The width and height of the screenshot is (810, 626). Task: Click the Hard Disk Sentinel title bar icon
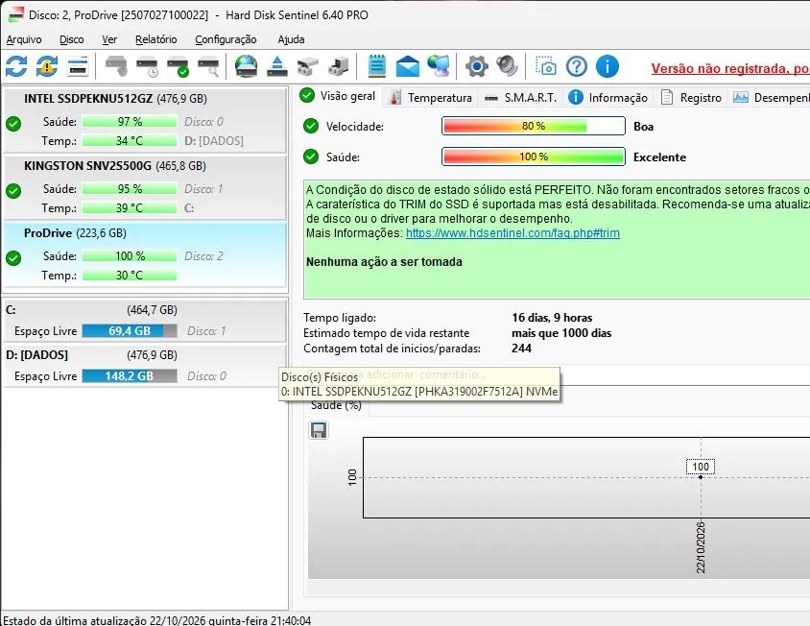16,14
